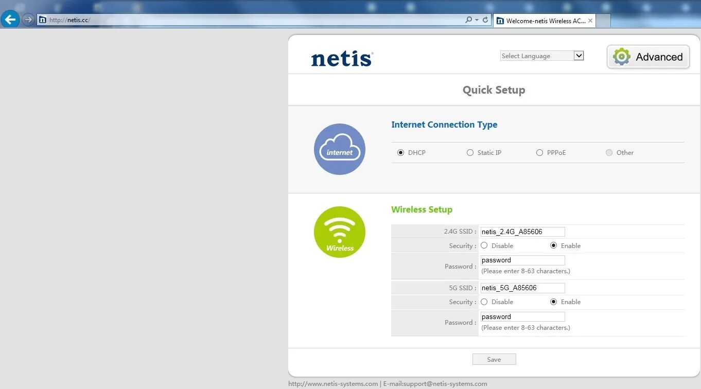Select the Other connection type
Image resolution: width=701 pixels, height=389 pixels.
tap(609, 153)
